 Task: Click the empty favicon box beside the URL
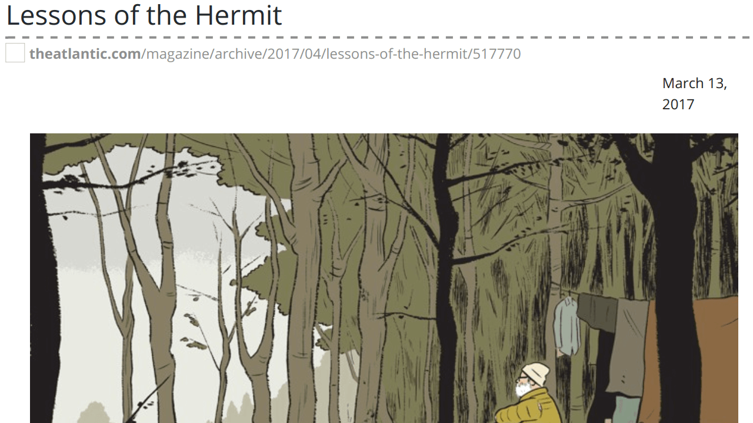pos(15,53)
